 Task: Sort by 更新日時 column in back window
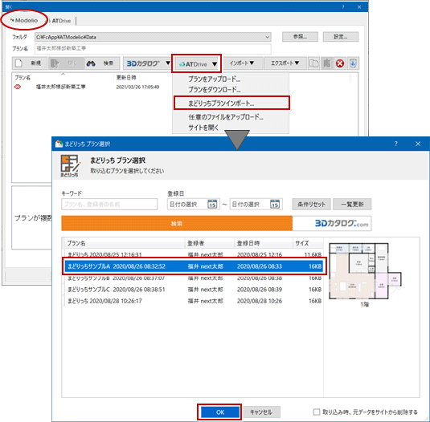tap(142, 78)
